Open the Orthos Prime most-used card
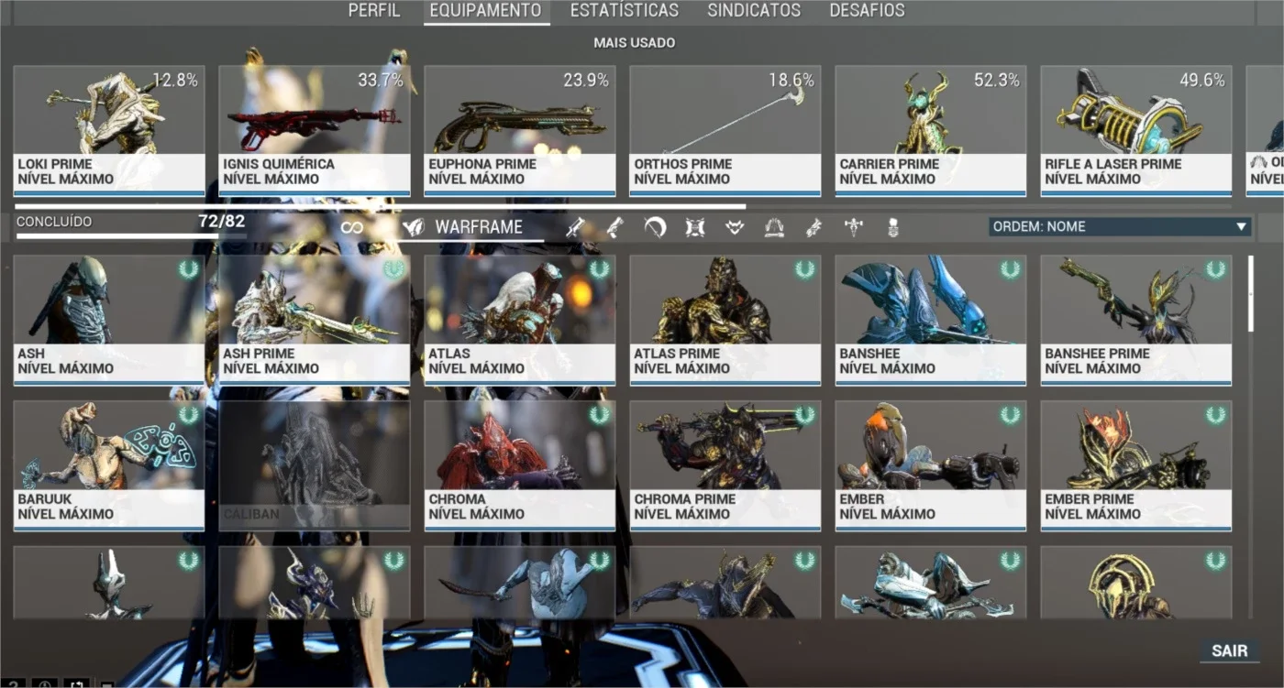1284x688 pixels. [725, 130]
